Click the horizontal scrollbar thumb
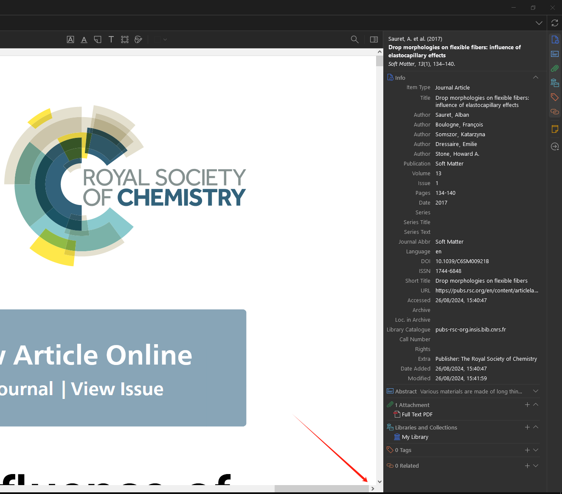 point(321,488)
